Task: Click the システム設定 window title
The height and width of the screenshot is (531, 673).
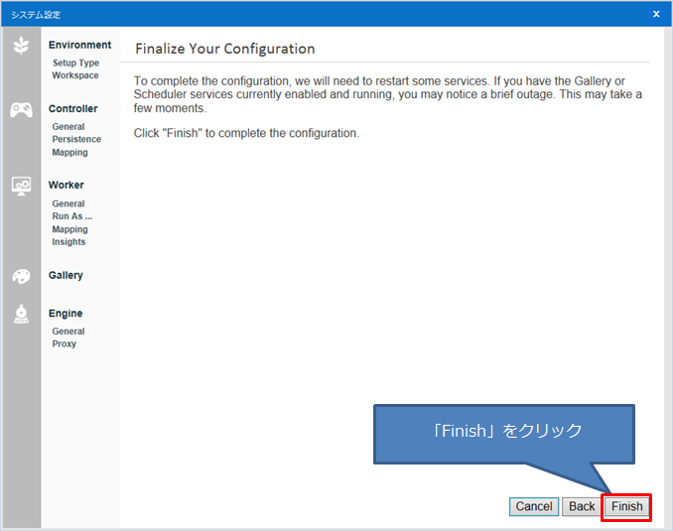Action: click(36, 15)
